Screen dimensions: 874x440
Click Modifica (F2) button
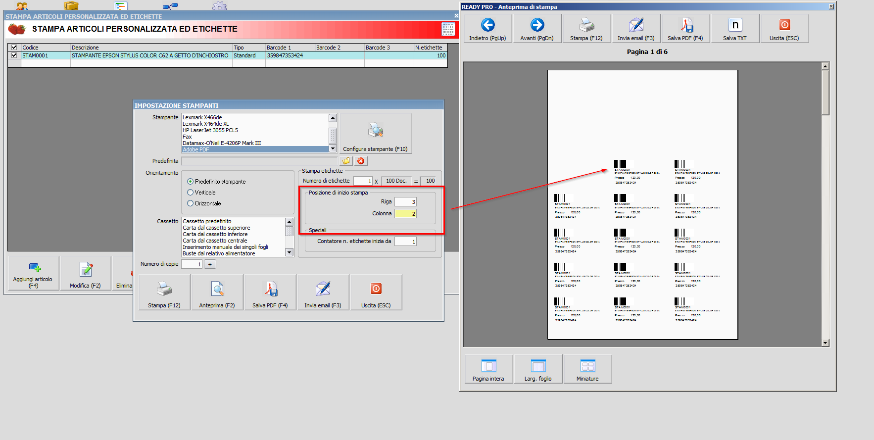click(x=85, y=273)
